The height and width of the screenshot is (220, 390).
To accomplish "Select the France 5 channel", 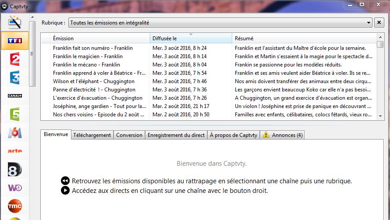I will click(14, 114).
